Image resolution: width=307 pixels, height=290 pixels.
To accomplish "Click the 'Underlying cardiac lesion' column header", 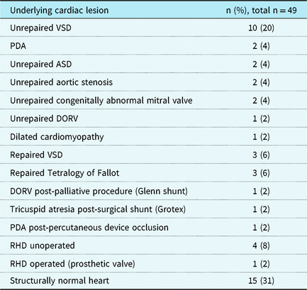I will point(60,11).
